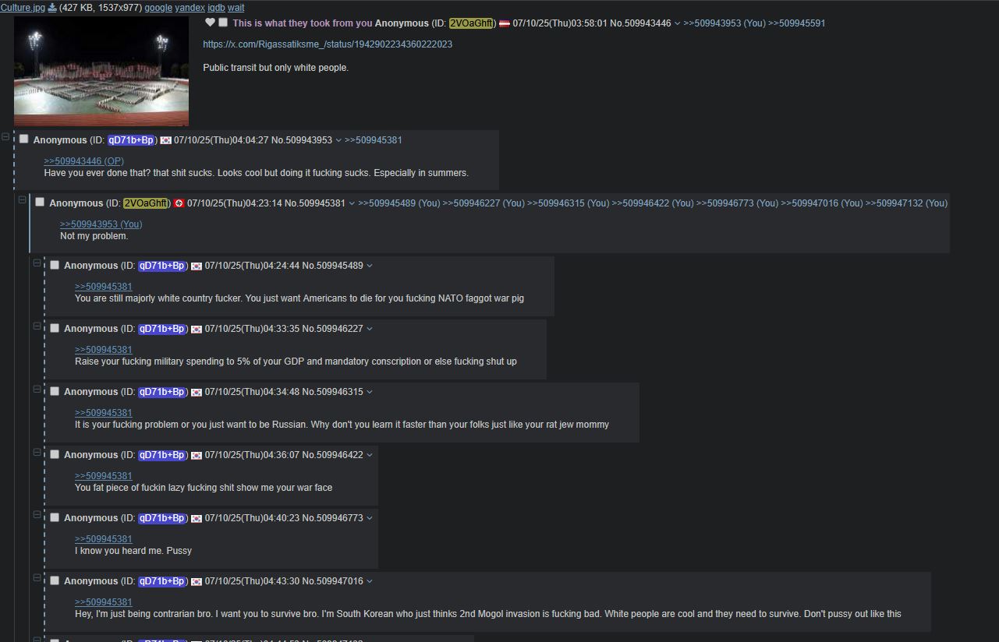Collapse the reply thread of post No.509943953

tap(6, 137)
